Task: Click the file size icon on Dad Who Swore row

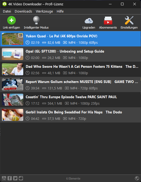Action: coord(44,73)
